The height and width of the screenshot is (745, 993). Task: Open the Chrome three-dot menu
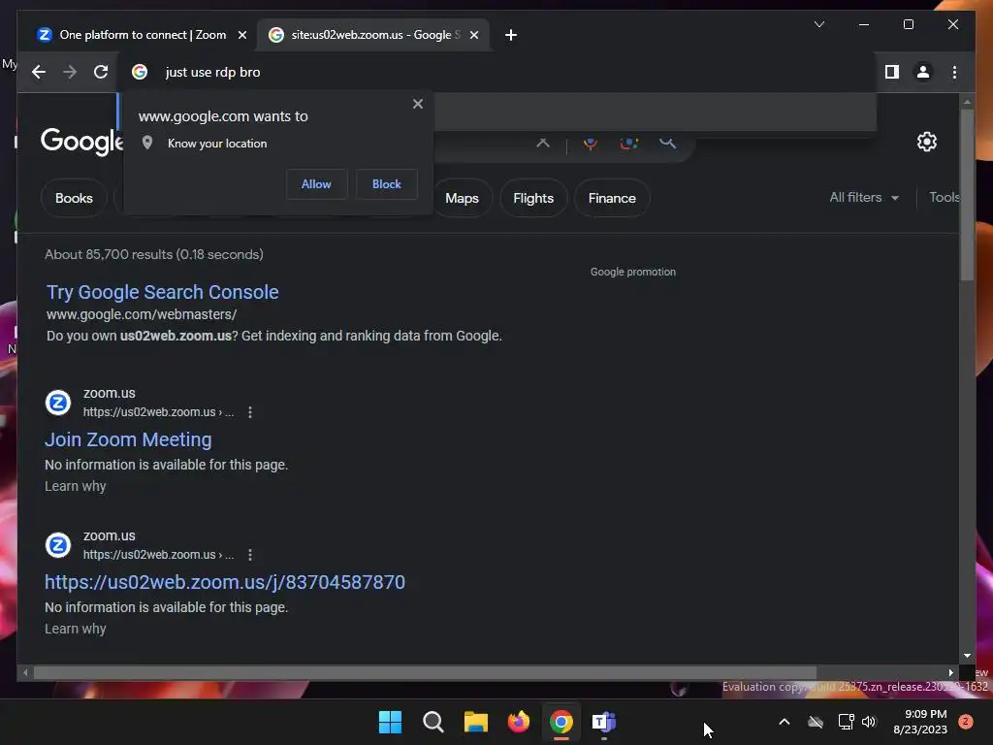[x=954, y=72]
